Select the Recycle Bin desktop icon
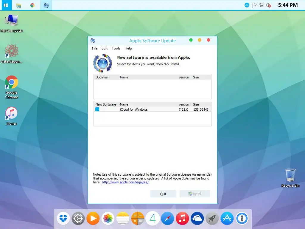The width and height of the screenshot is (305, 229). tap(290, 178)
